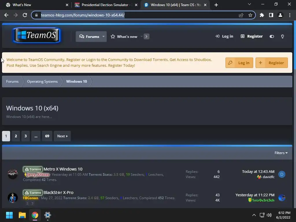
Task: Toggle the site theme switch icon
Action: 272,36
